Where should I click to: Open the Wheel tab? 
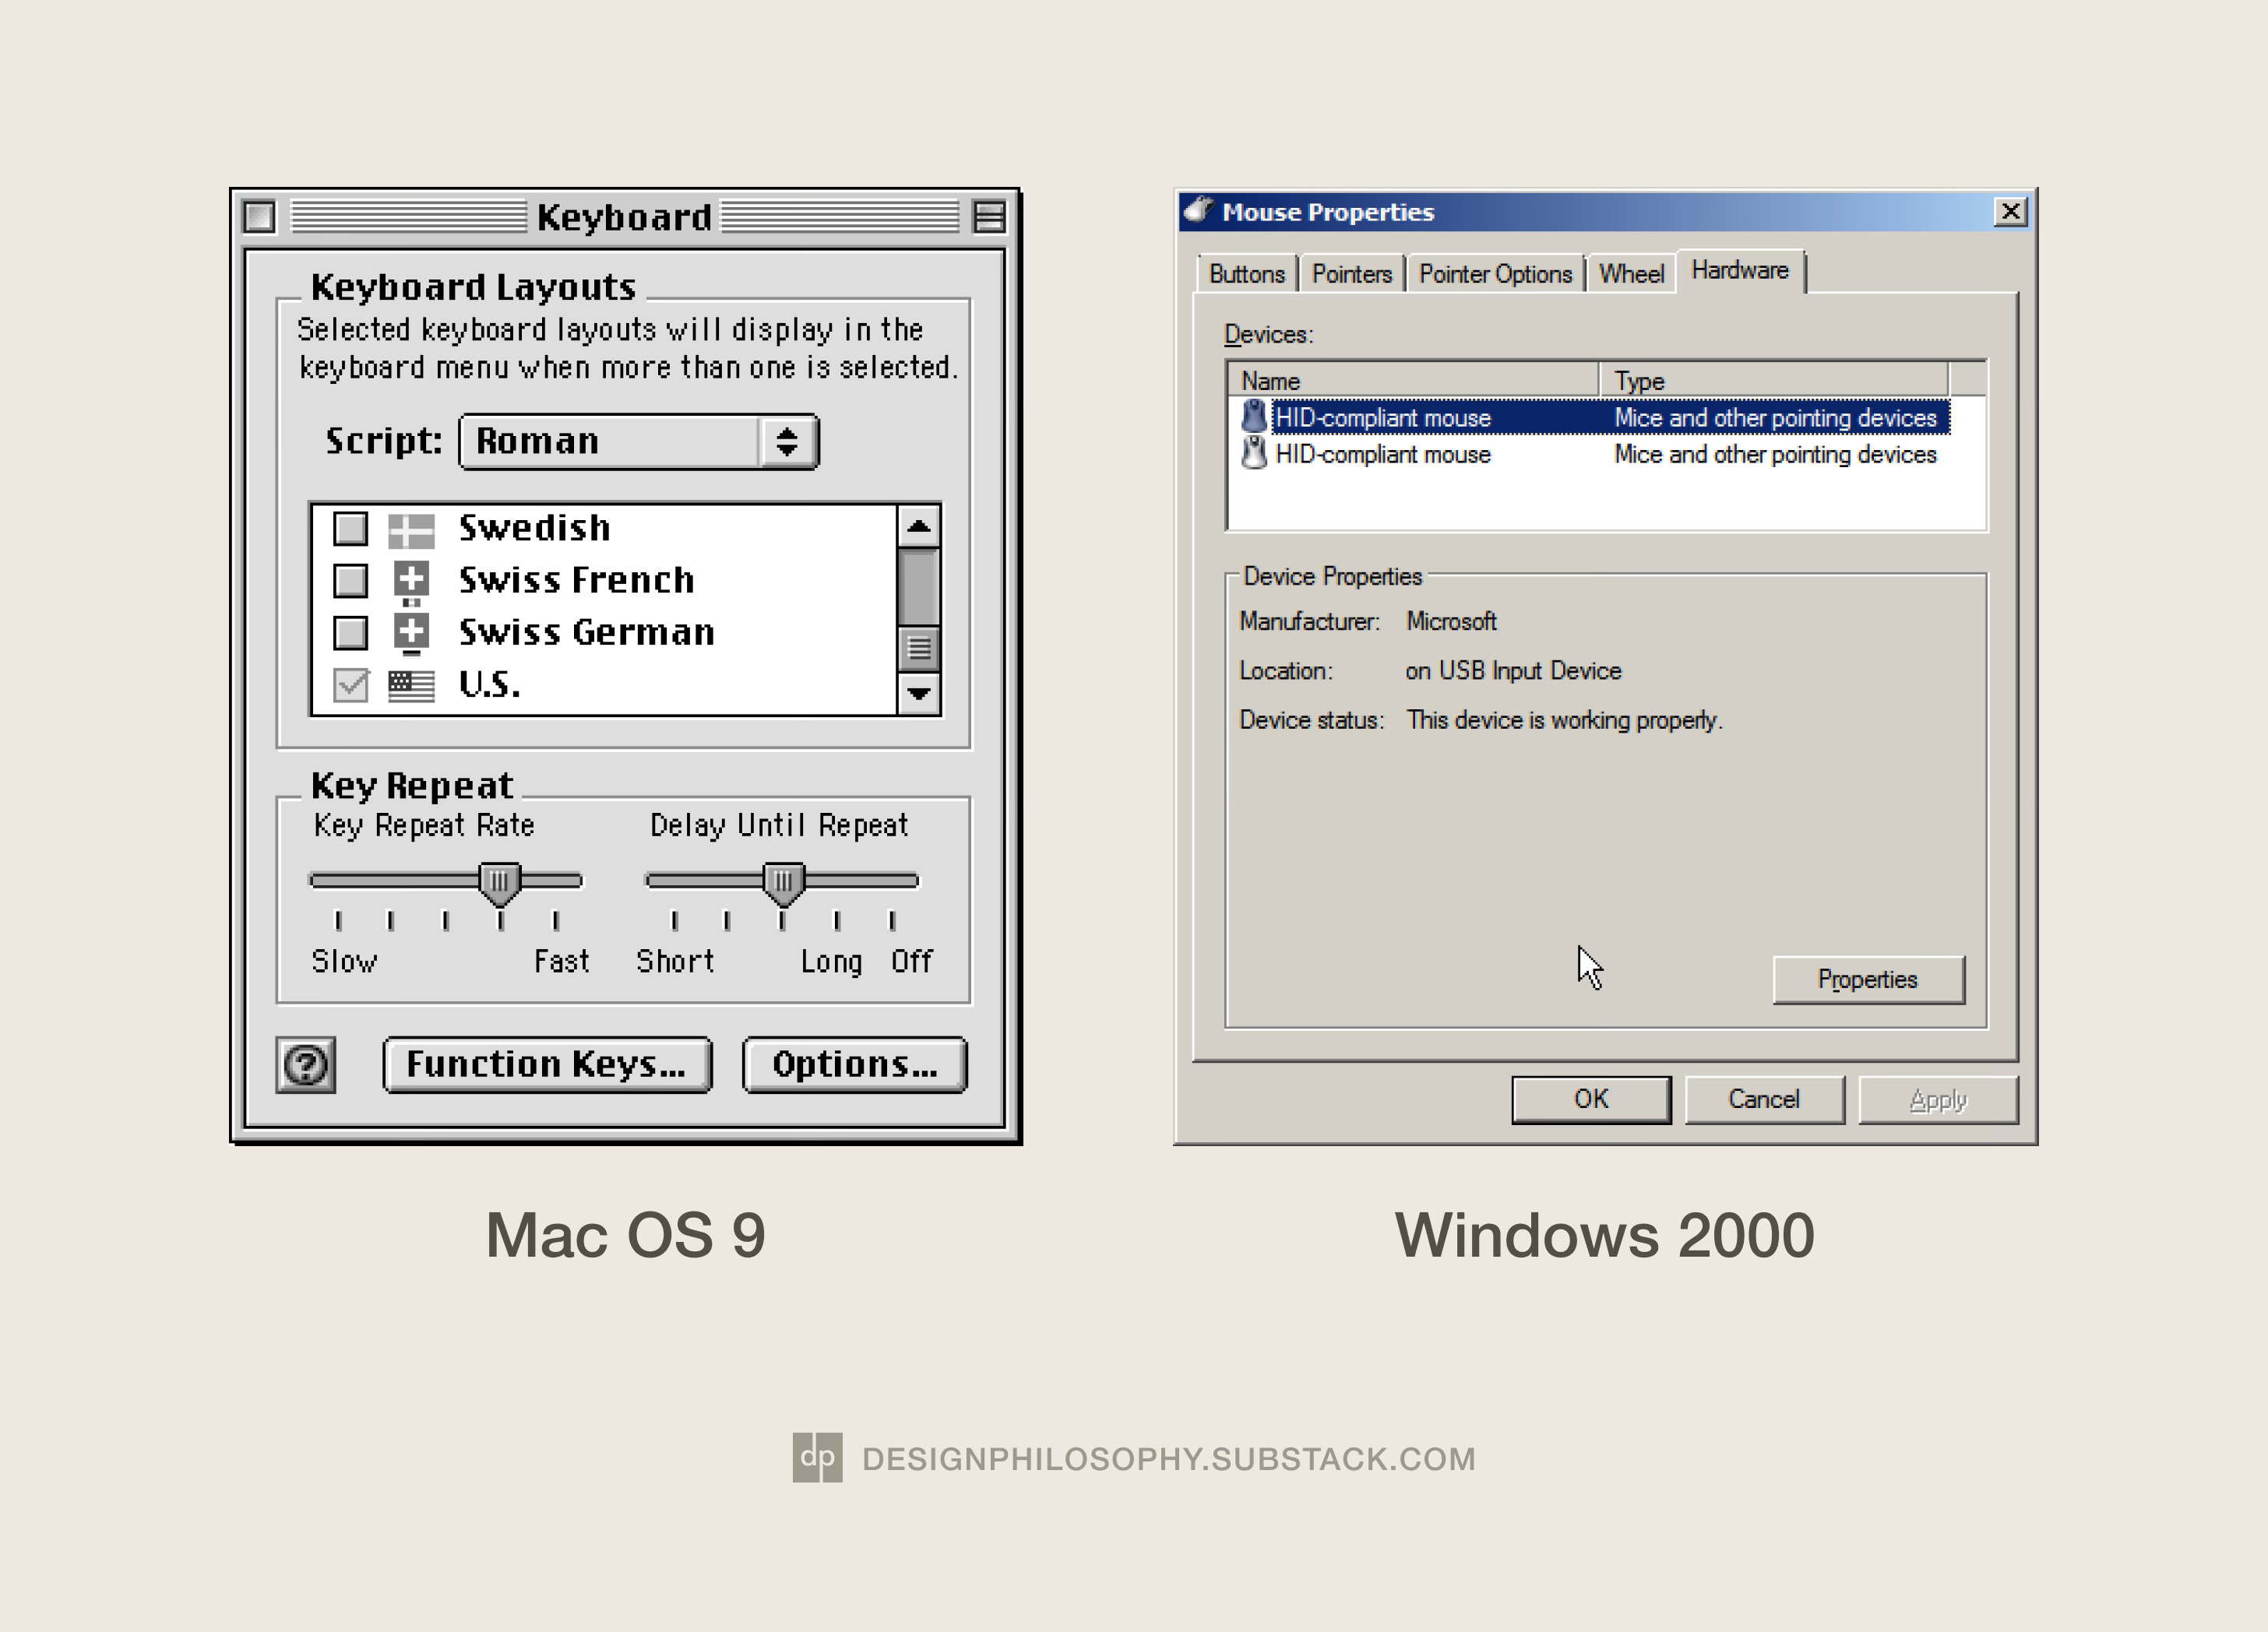point(1630,274)
